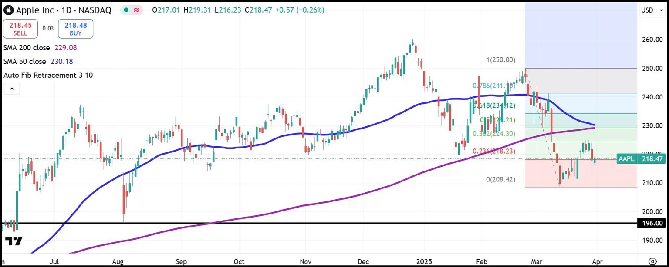
Task: Click the green market status dot
Action: coord(125,10)
